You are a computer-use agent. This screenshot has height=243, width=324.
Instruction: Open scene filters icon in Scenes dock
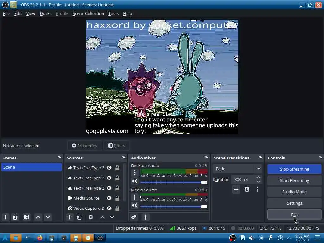(27, 217)
